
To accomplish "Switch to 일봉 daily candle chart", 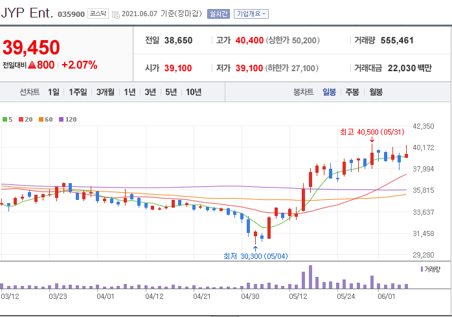I will click(329, 92).
